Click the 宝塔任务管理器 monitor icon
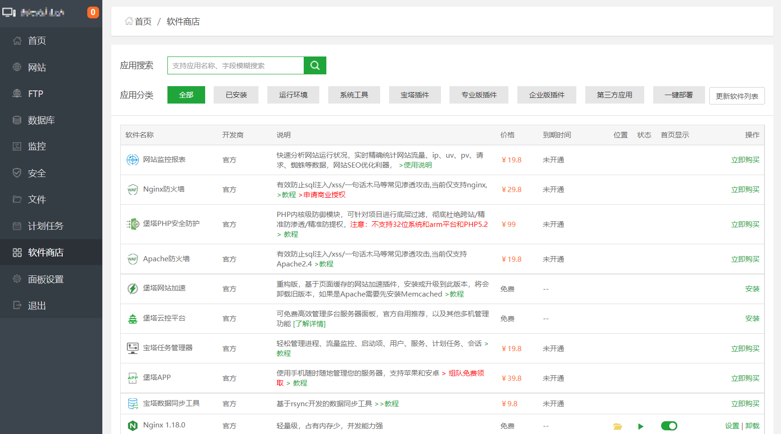The width and height of the screenshot is (781, 434). [x=133, y=348]
